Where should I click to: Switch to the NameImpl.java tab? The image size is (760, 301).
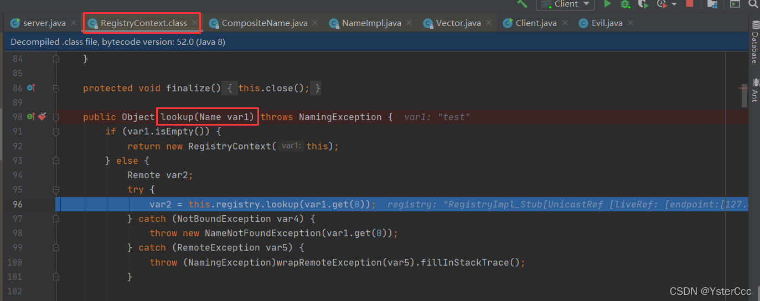[x=371, y=23]
